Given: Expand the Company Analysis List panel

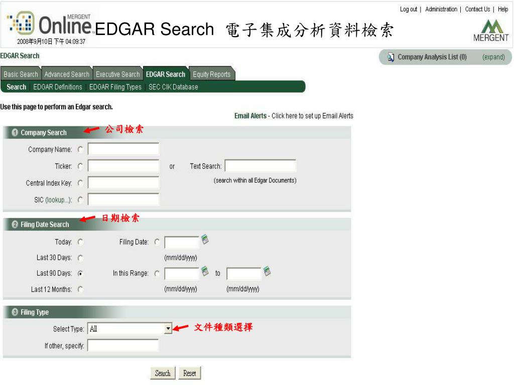Looking at the screenshot, I should click(493, 57).
